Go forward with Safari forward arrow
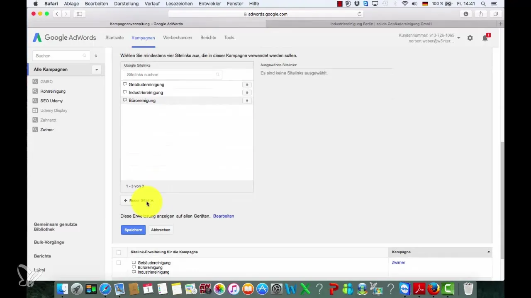This screenshot has height=298, width=531. click(x=66, y=14)
